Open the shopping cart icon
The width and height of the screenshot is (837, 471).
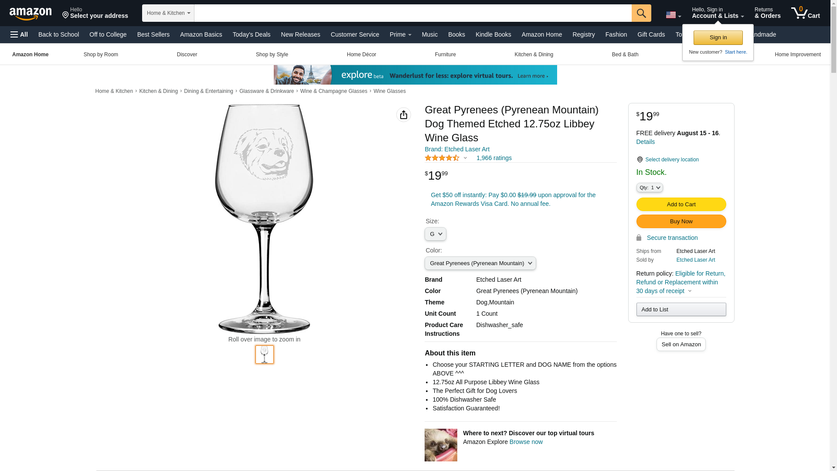point(806,13)
